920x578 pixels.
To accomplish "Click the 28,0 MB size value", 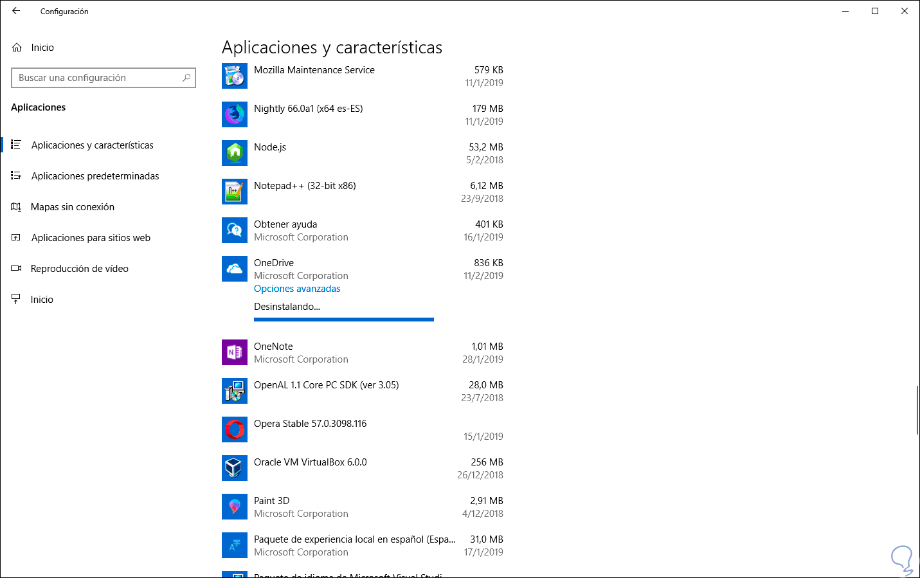I will click(486, 385).
